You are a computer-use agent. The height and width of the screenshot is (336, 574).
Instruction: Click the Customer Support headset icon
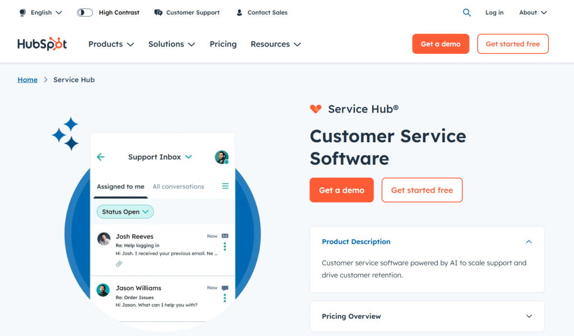click(158, 12)
